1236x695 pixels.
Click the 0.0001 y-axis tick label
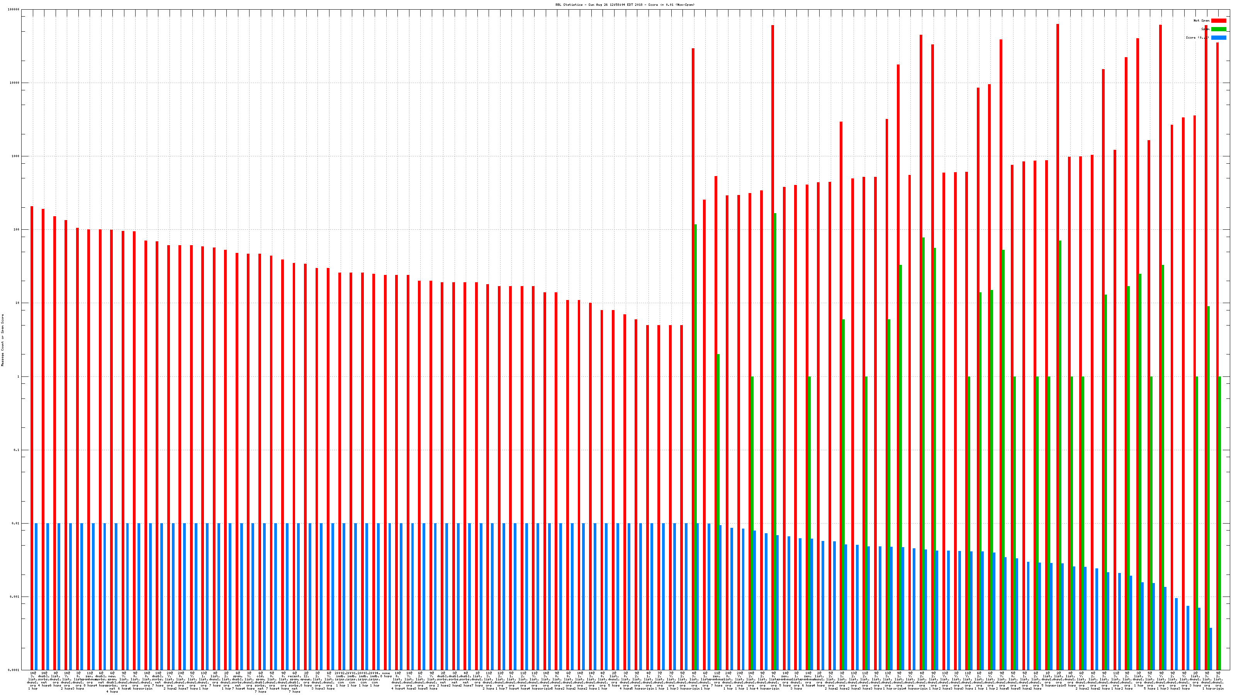tap(14, 671)
